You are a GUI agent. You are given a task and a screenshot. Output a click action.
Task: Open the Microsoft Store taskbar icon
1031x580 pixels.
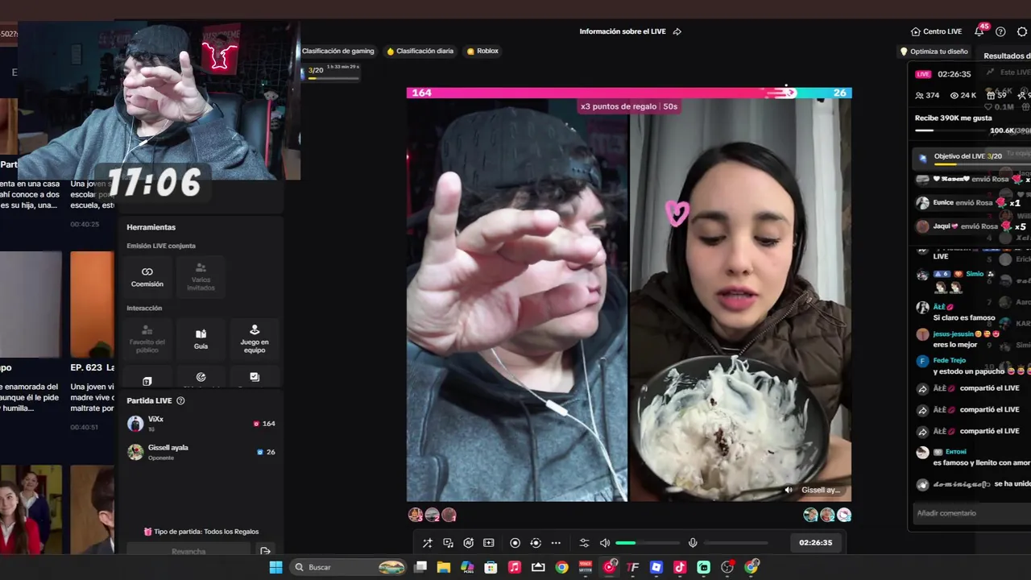pos(491,567)
